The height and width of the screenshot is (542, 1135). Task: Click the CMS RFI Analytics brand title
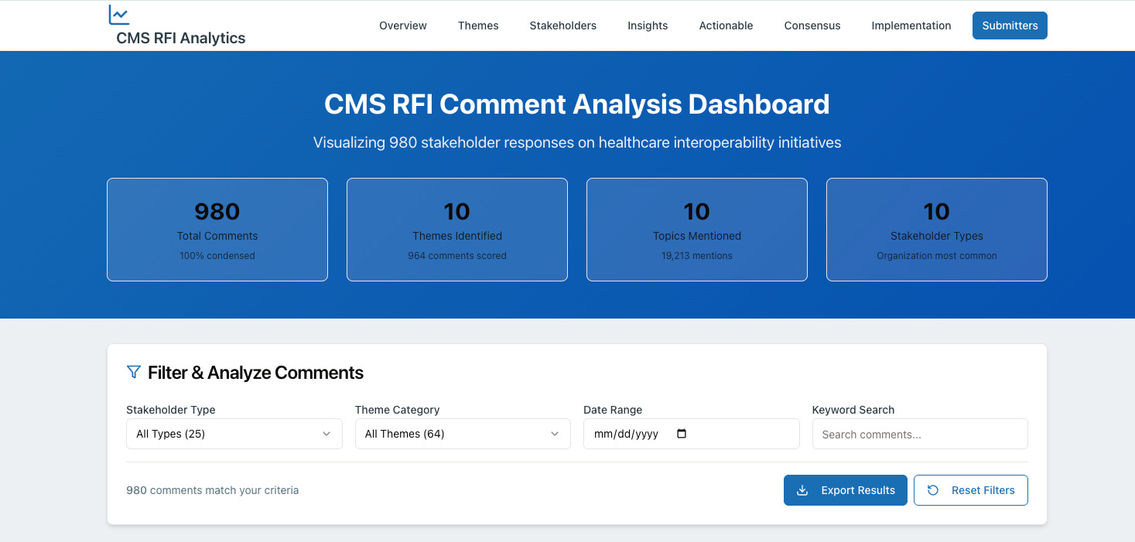point(181,38)
